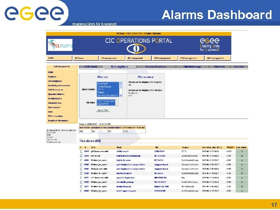Viewport: 280px width, 210px height.
Task: Select EGEE PPS in Site types list
Action: [x=106, y=104]
